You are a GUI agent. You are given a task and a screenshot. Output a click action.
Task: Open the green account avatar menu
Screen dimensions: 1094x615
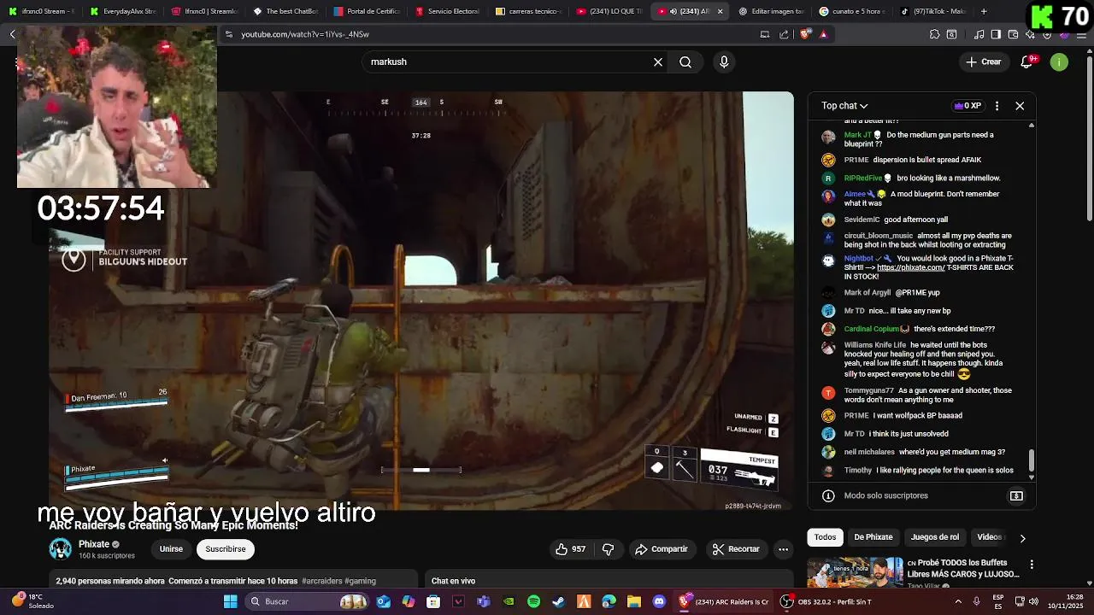tap(1059, 61)
